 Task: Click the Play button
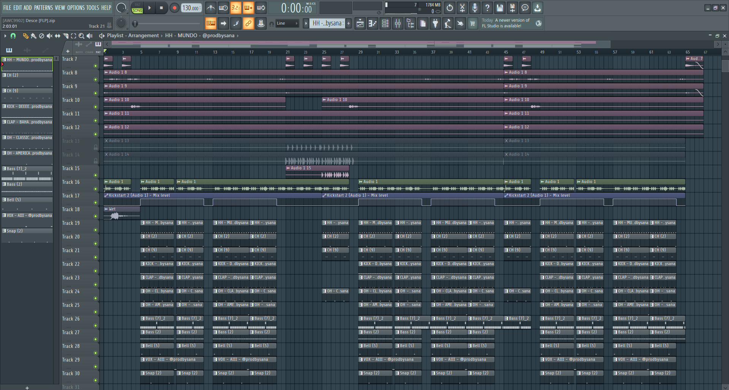pos(149,8)
